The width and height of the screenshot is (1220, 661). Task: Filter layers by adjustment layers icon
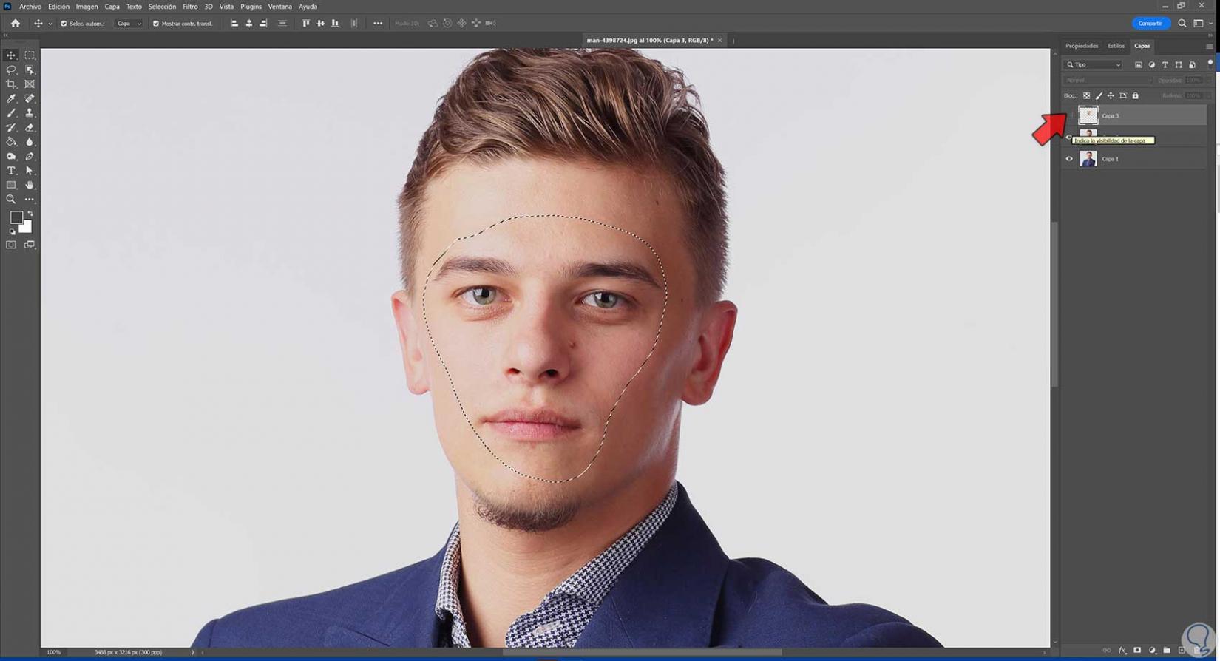pyautogui.click(x=1152, y=65)
